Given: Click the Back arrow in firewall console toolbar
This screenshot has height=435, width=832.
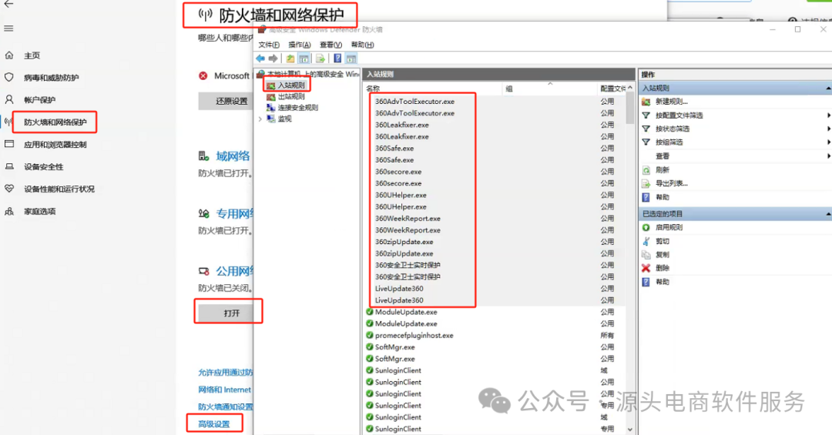Looking at the screenshot, I should (x=260, y=59).
